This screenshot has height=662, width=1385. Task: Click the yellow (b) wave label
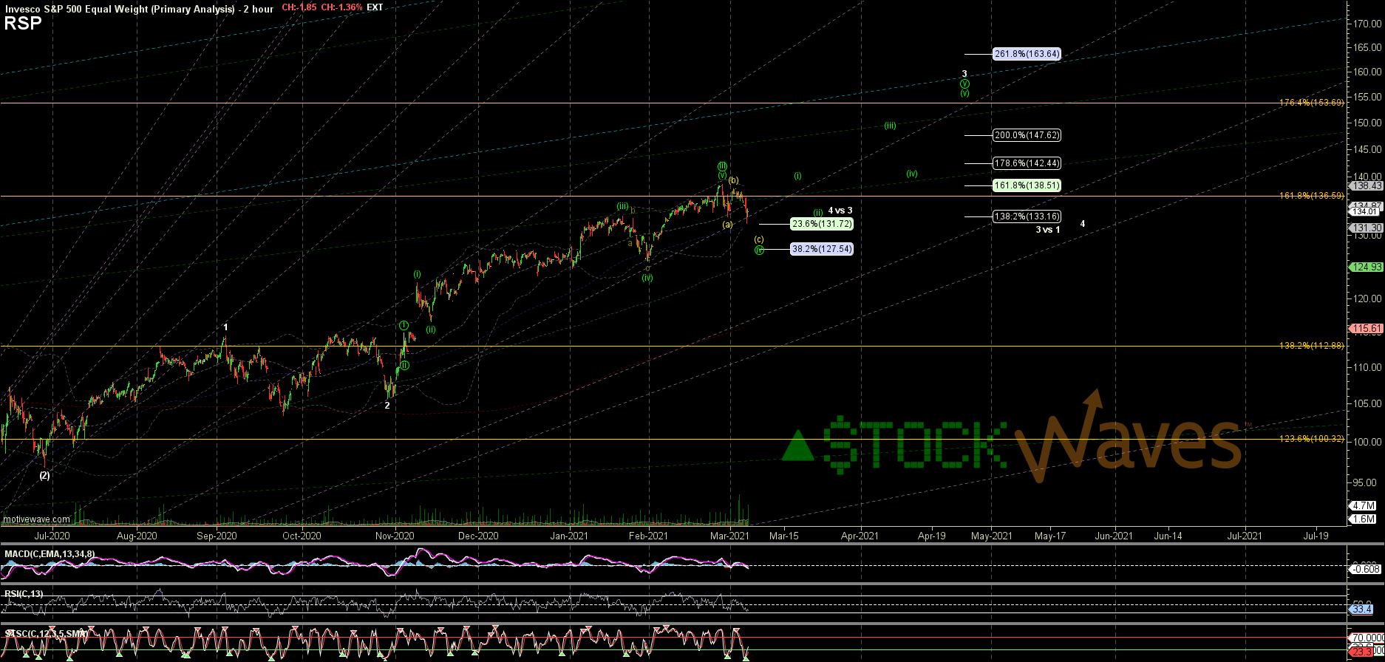pos(733,180)
